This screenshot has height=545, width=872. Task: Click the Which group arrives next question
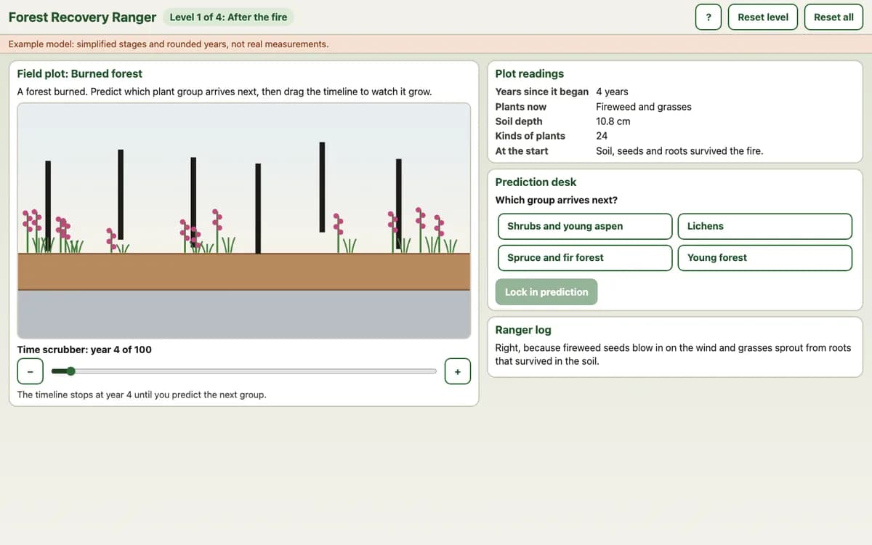pyautogui.click(x=557, y=200)
